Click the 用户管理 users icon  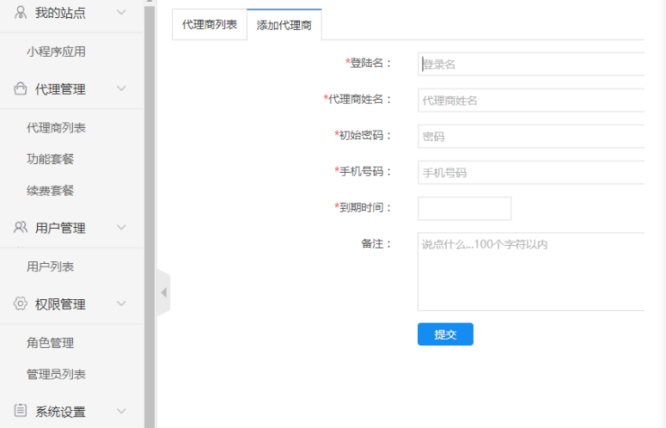pyautogui.click(x=21, y=228)
